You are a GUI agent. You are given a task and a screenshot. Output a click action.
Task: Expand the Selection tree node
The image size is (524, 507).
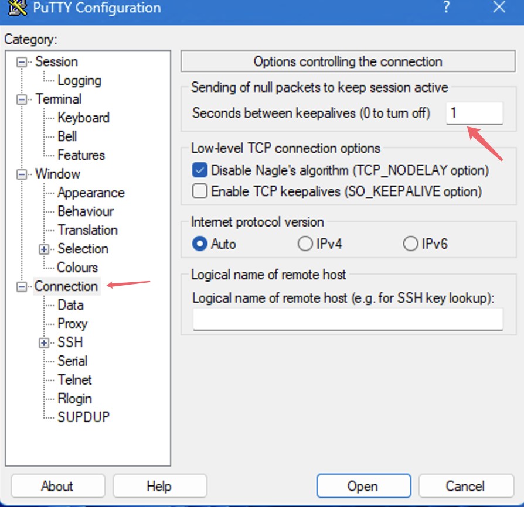(45, 249)
